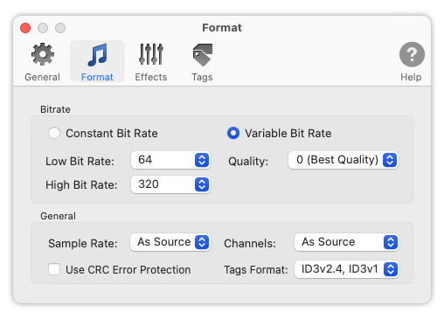
Task: Open the General gear icon pane
Action: pos(43,54)
